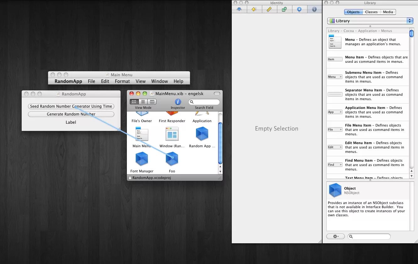Focus the MainMenu.xib search field

pos(204,102)
